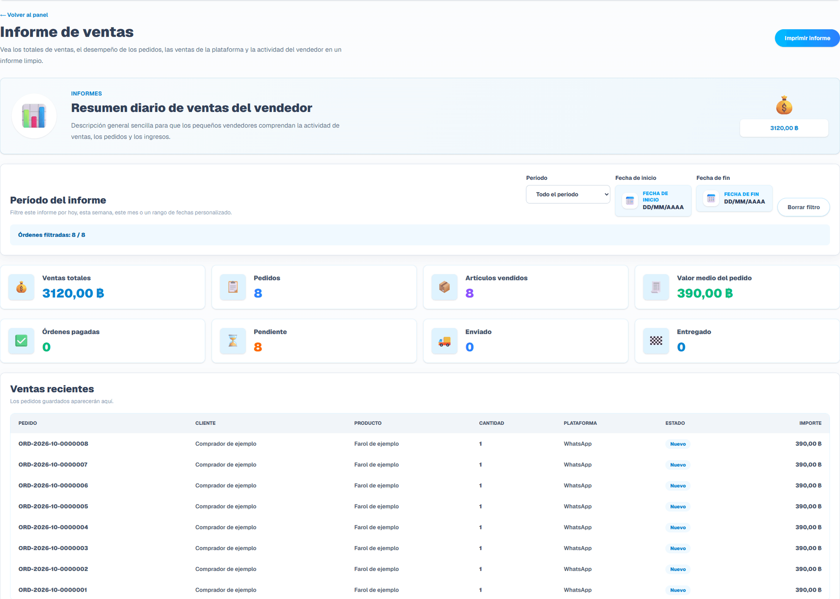The image size is (840, 599).
Task: Click the CANTIDAD column header
Action: (491, 423)
